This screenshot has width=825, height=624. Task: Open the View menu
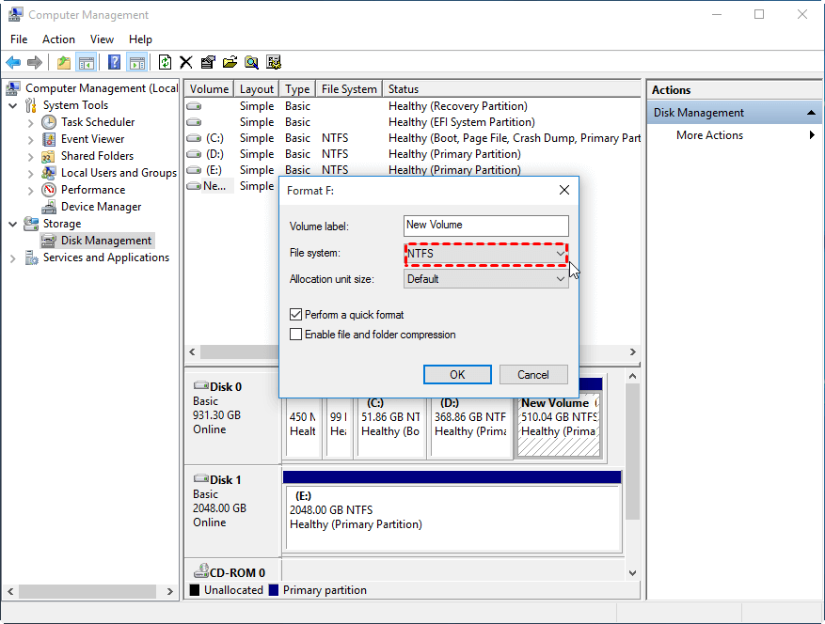[x=102, y=39]
